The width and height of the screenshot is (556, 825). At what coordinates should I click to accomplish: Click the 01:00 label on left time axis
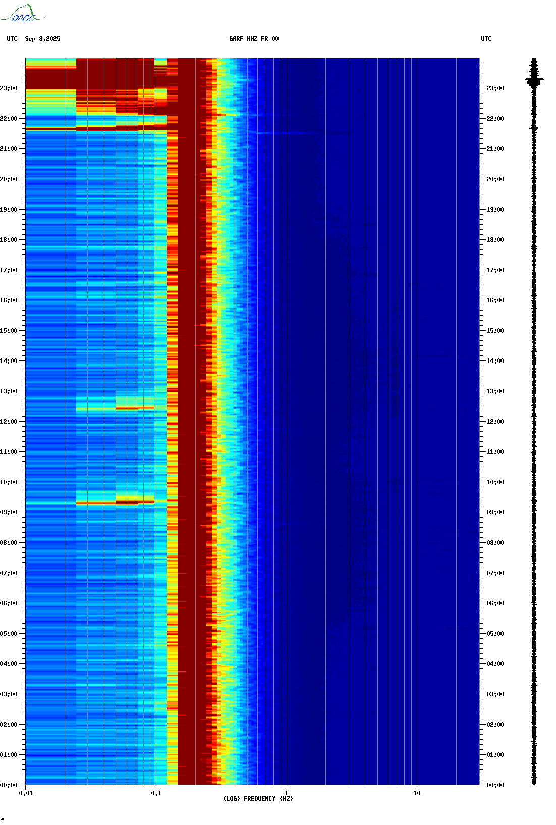(x=9, y=755)
